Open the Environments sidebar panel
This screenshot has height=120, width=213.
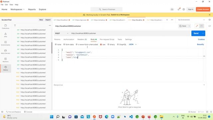point(5,43)
